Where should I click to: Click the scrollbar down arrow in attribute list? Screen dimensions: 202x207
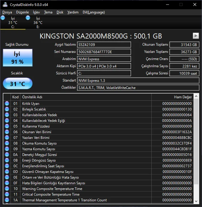pos(196,201)
